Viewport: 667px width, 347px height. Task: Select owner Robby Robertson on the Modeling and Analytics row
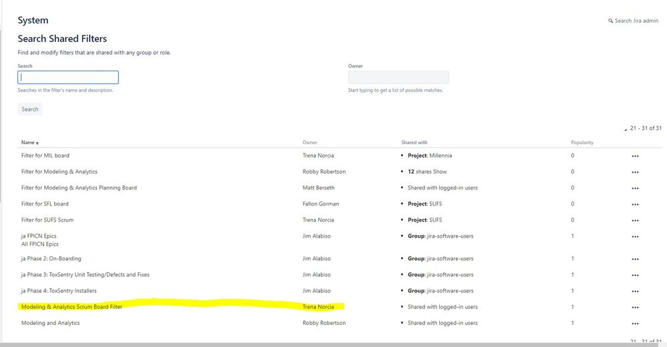pyautogui.click(x=324, y=323)
